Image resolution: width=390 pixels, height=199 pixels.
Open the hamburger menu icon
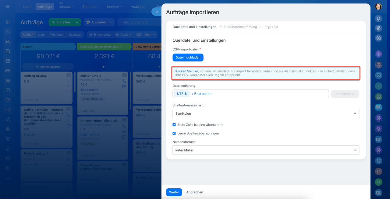tap(8, 6)
